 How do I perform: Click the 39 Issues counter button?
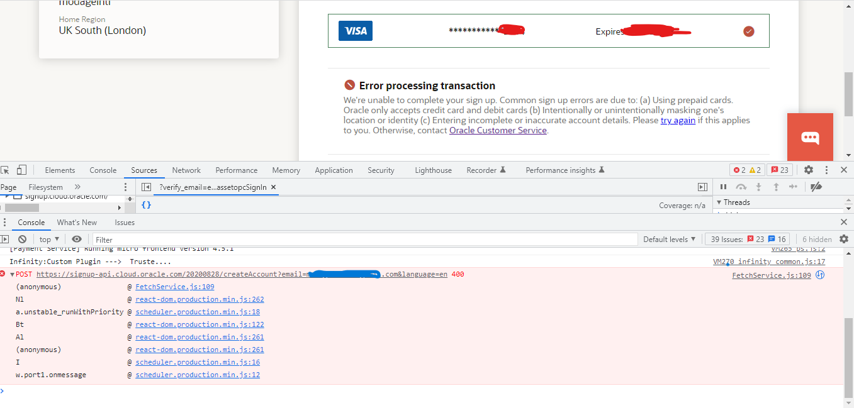[748, 239]
